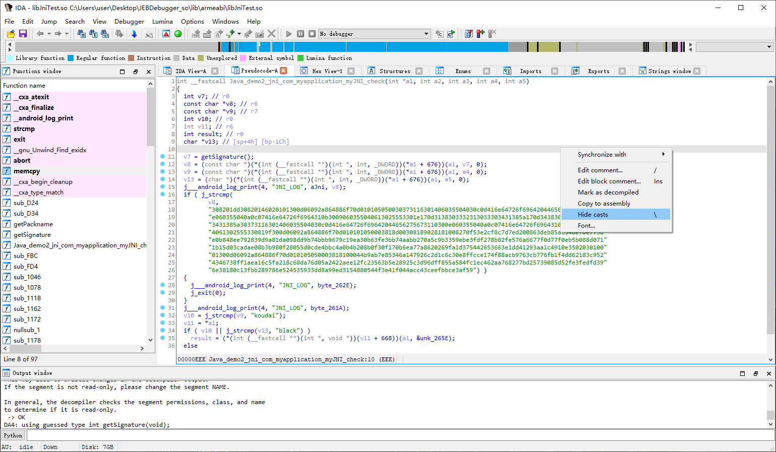Jump back with the left arrow toolbar icon

[x=40, y=34]
